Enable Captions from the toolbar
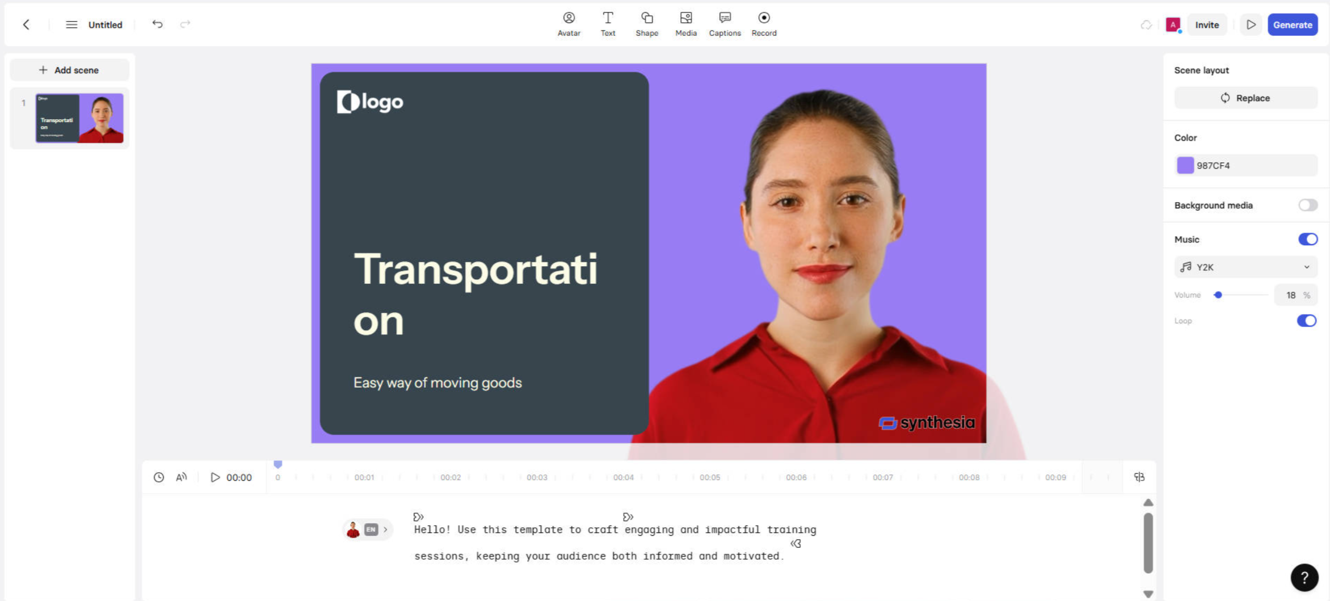This screenshot has height=601, width=1330. (725, 24)
